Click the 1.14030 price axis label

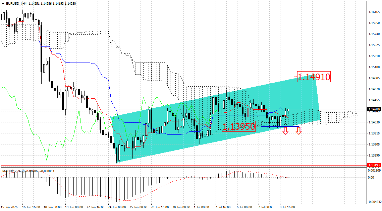(x=374, y=122)
